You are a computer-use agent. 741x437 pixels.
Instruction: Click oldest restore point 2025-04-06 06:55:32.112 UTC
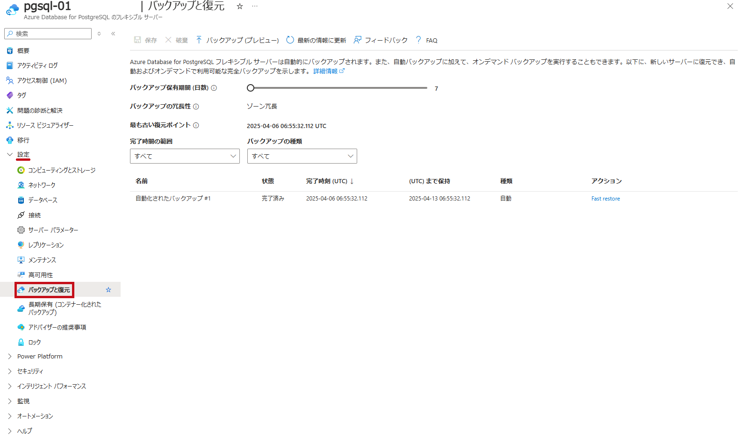(287, 126)
